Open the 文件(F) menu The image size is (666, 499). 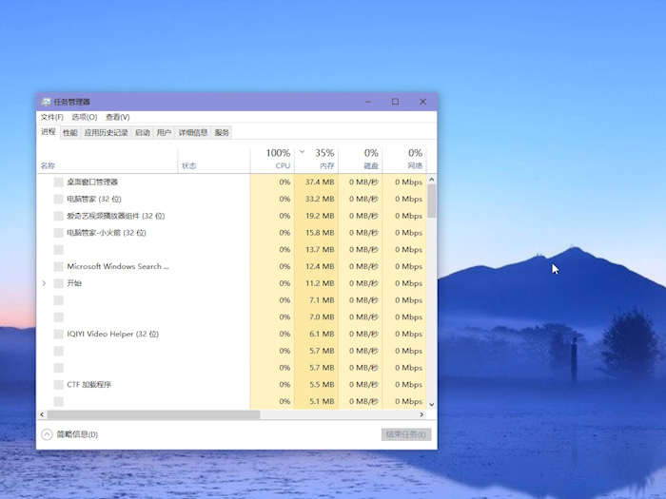pos(51,117)
